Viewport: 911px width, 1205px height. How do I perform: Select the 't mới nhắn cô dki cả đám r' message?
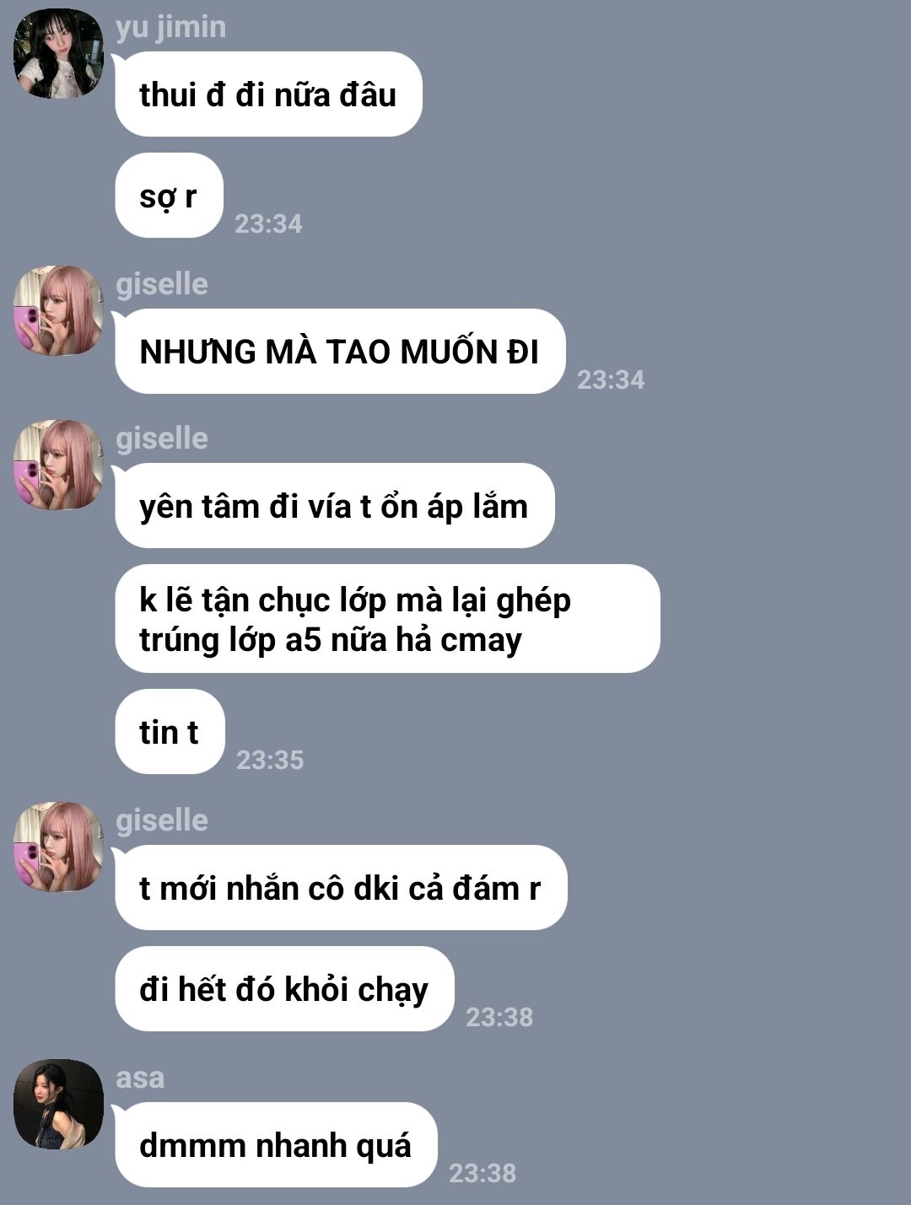[341, 888]
